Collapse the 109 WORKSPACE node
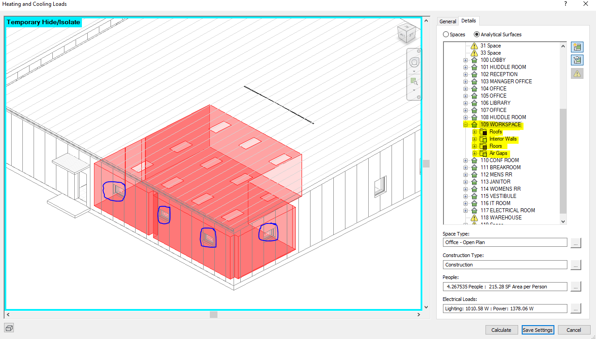 tap(465, 124)
